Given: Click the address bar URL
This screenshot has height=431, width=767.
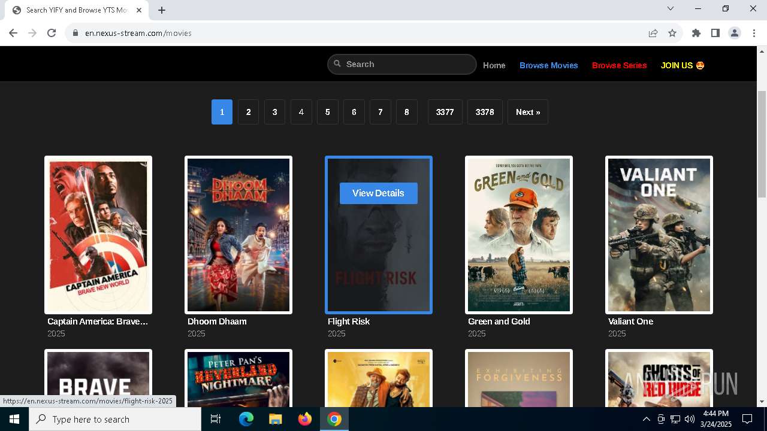Looking at the screenshot, I should tap(138, 33).
